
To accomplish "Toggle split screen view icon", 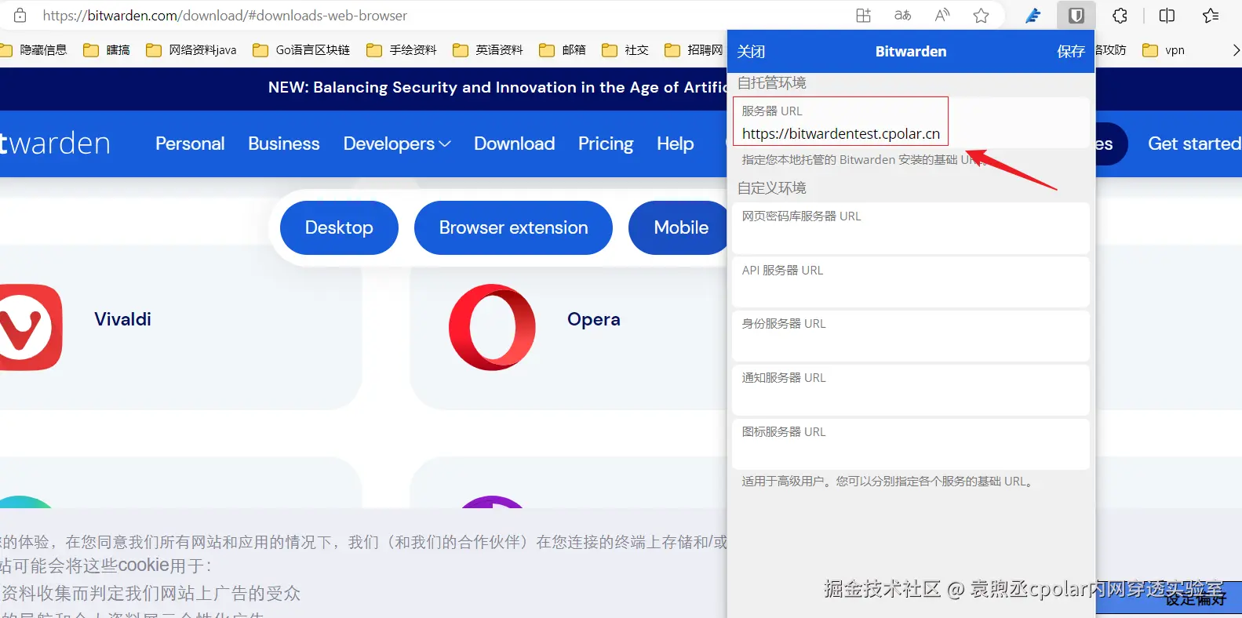I will tap(1167, 16).
